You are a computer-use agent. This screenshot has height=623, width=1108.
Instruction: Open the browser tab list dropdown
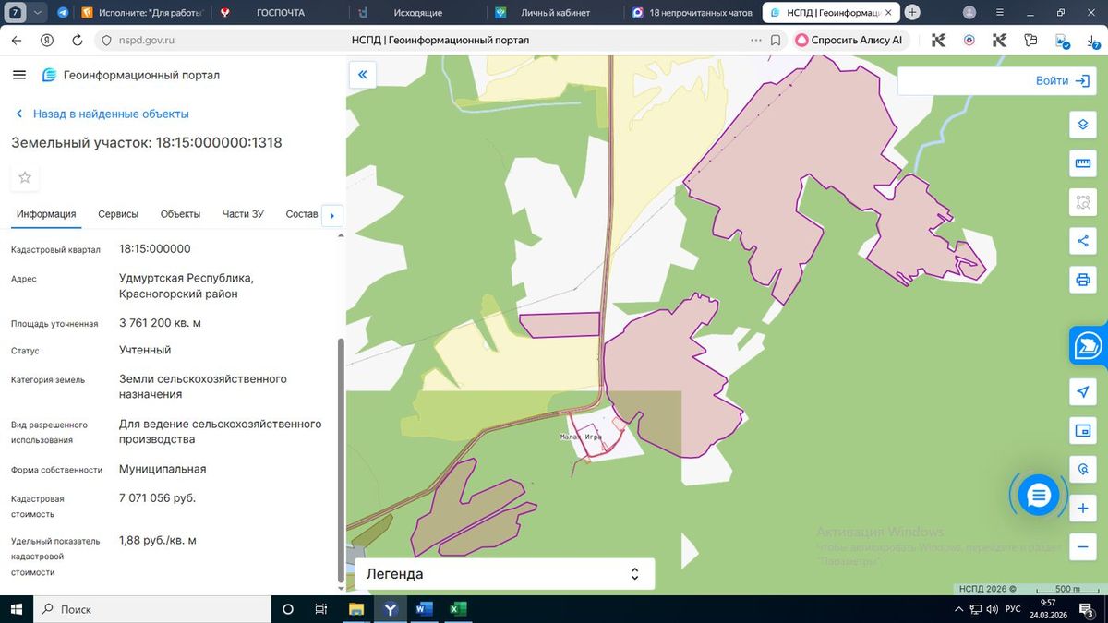37,13
